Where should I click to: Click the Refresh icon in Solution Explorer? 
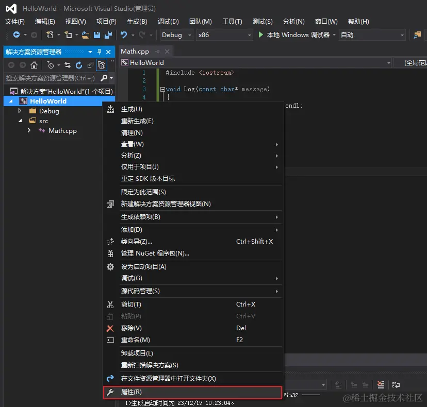(79, 65)
